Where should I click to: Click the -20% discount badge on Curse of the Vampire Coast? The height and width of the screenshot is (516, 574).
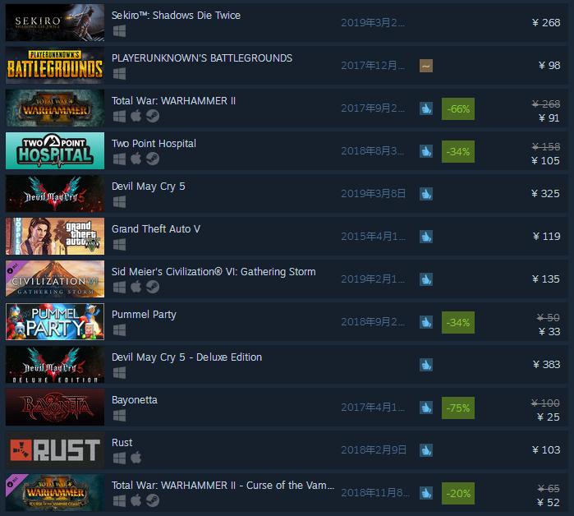coord(458,493)
